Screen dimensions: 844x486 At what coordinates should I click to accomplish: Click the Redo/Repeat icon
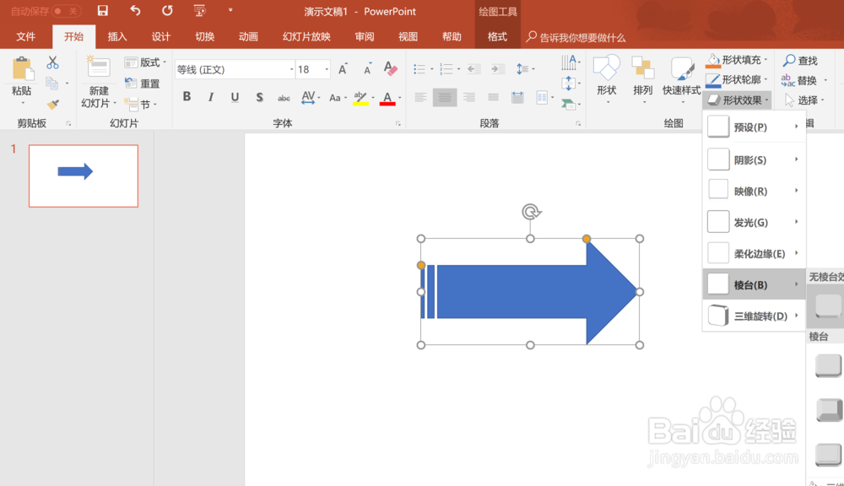point(167,11)
